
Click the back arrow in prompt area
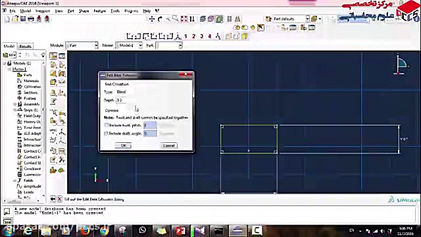[53, 199]
